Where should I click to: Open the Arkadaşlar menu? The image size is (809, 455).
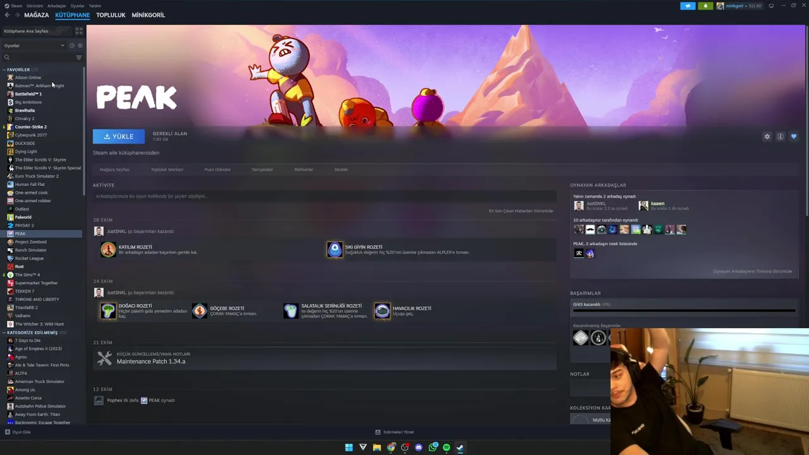[57, 6]
